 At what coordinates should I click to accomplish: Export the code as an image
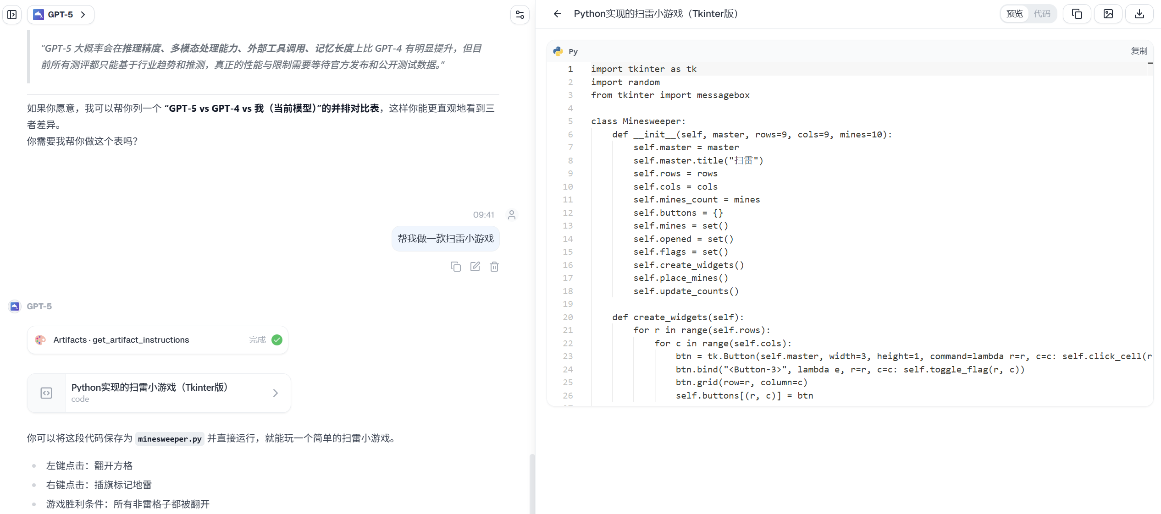point(1108,14)
